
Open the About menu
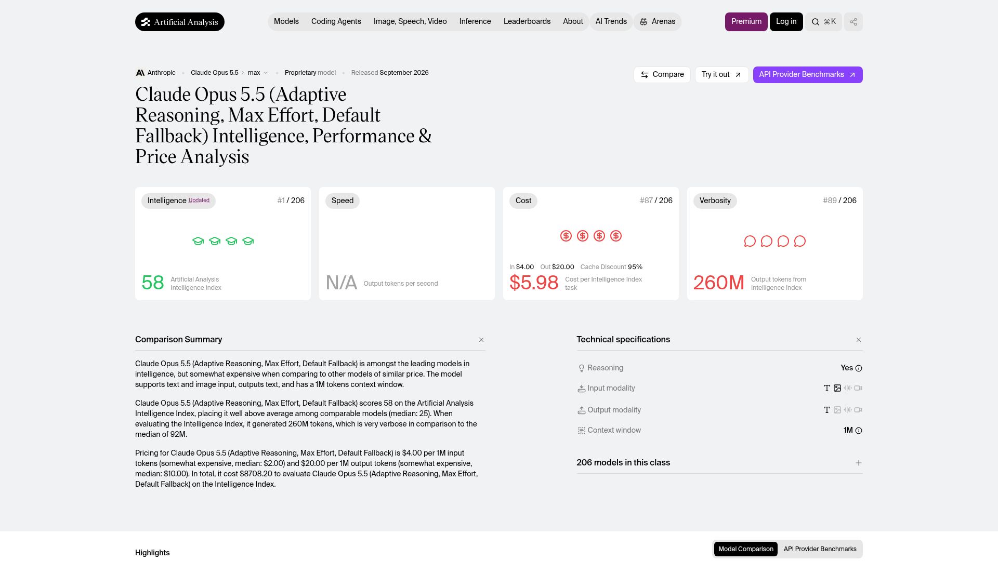(x=573, y=22)
